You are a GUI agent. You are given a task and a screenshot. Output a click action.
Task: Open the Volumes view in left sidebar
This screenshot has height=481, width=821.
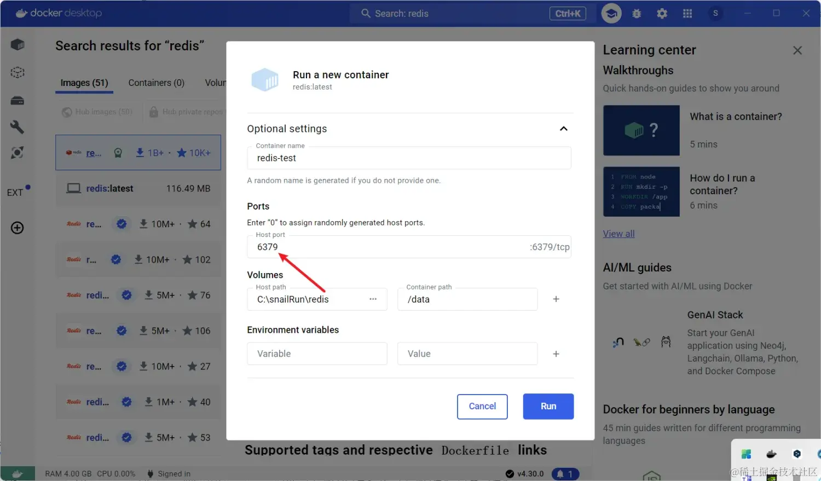pos(18,100)
